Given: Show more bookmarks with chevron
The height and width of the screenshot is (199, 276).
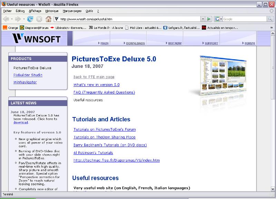Looking at the screenshot, I should click(x=272, y=28).
